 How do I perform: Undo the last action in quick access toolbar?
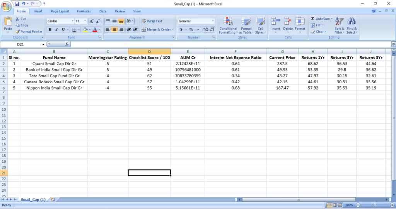[x=23, y=4]
